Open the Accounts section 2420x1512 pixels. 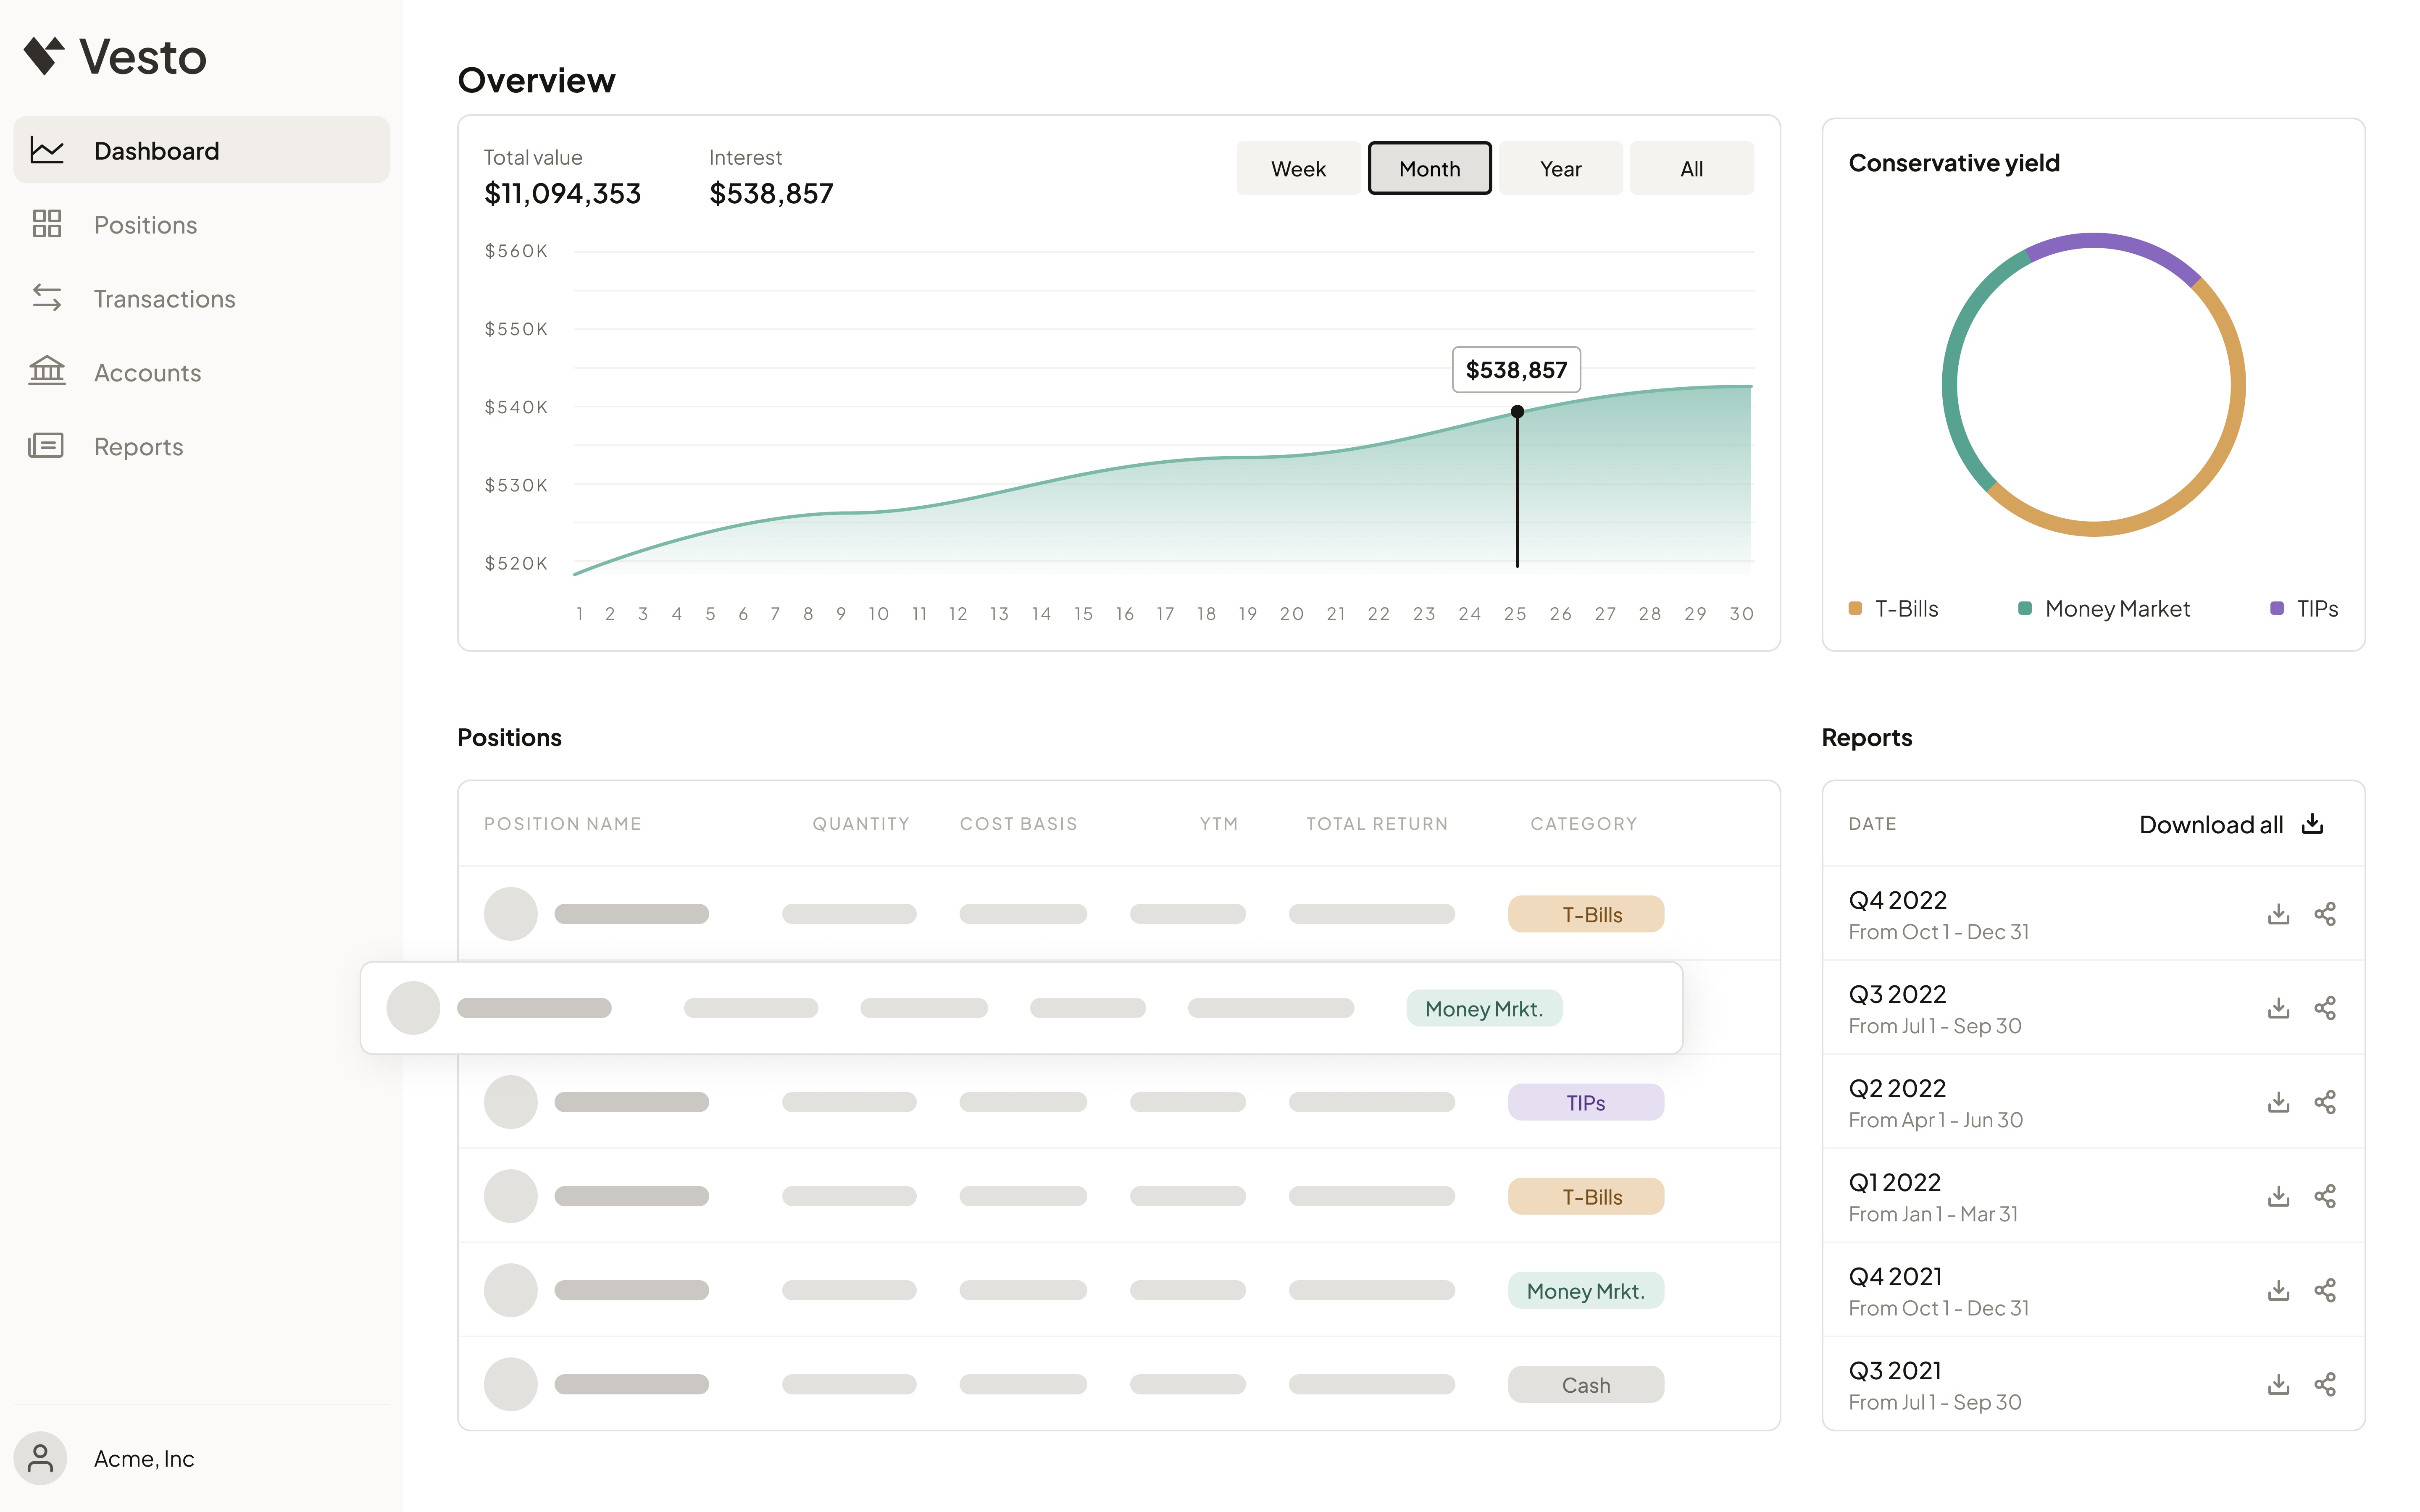click(147, 373)
